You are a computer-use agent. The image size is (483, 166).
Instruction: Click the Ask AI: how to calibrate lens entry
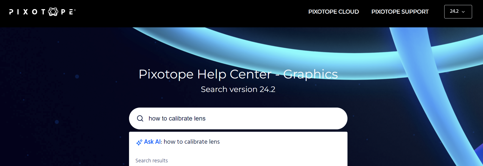tap(178, 142)
